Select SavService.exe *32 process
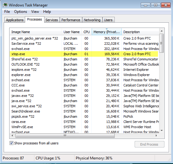The height and width of the screenshot is (164, 173). tap(84, 44)
